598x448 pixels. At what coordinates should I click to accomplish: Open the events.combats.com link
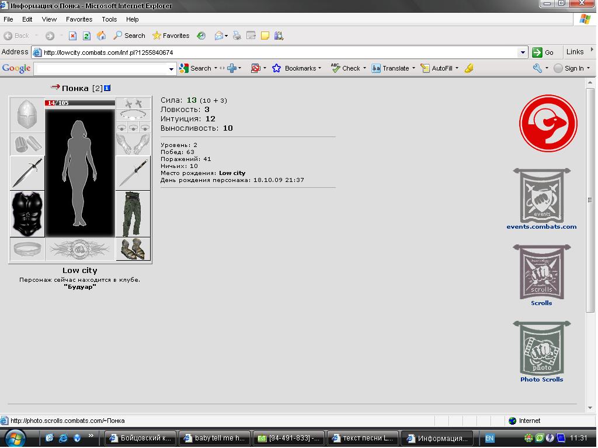541,227
